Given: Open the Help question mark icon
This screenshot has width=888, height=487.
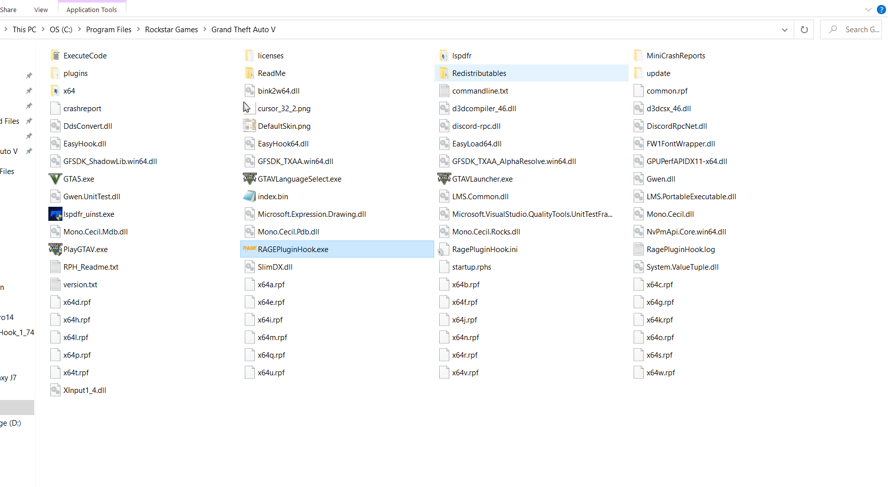Looking at the screenshot, I should pyautogui.click(x=881, y=10).
